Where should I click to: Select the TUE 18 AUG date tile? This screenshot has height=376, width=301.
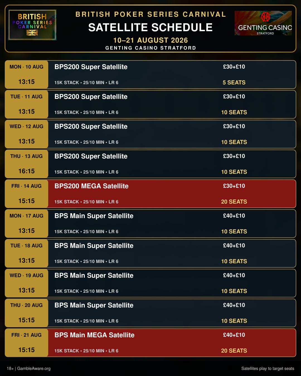[26, 253]
